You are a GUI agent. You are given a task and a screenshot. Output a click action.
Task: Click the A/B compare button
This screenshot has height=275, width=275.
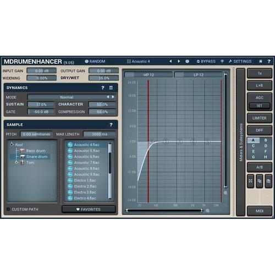pyautogui.click(x=260, y=167)
